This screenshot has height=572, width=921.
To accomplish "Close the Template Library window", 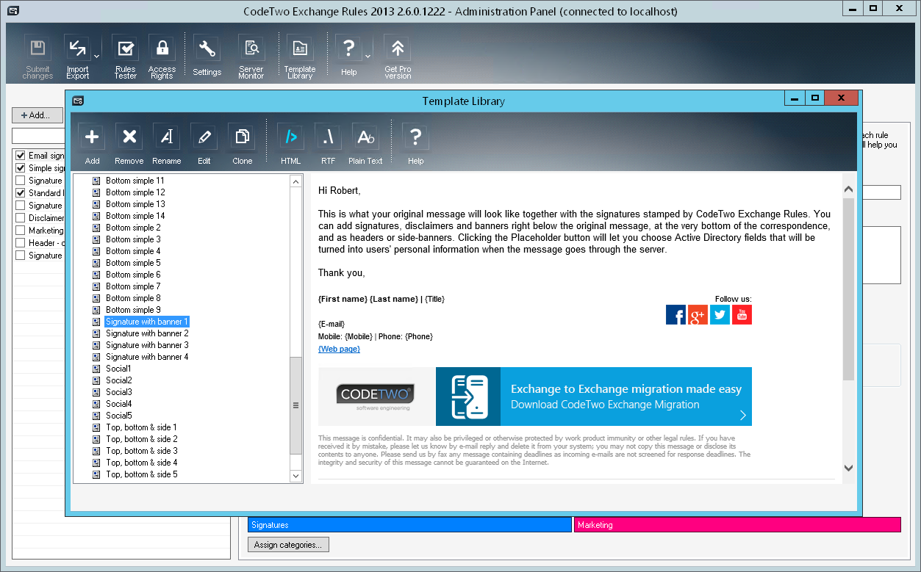I will (841, 98).
